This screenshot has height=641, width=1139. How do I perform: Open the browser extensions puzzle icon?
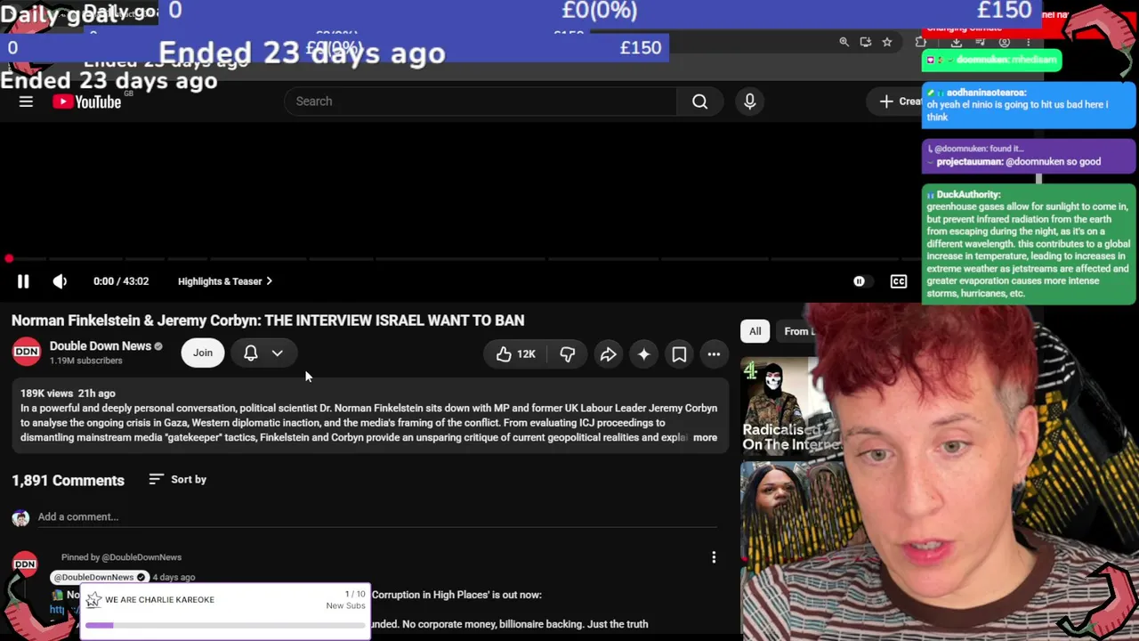[921, 42]
